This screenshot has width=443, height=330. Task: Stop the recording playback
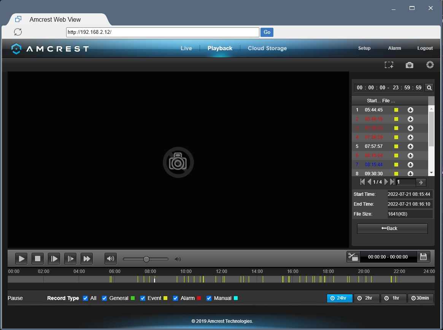click(38, 259)
